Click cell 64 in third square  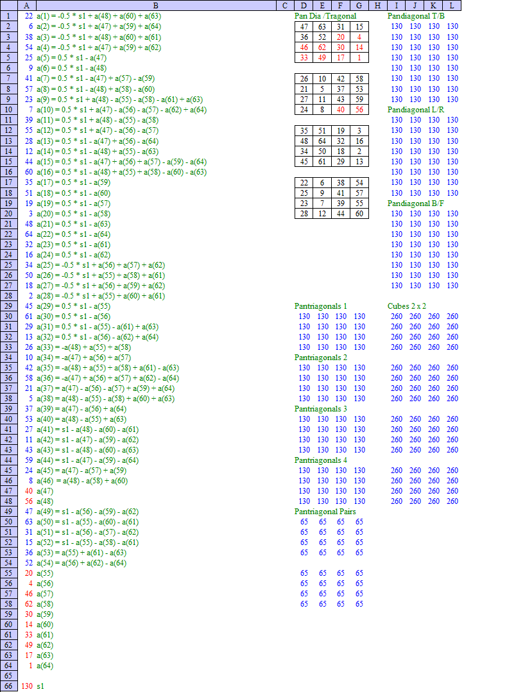[x=322, y=141]
